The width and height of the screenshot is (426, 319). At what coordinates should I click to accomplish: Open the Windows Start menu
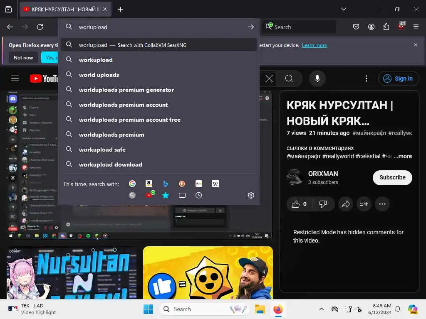pos(148,309)
